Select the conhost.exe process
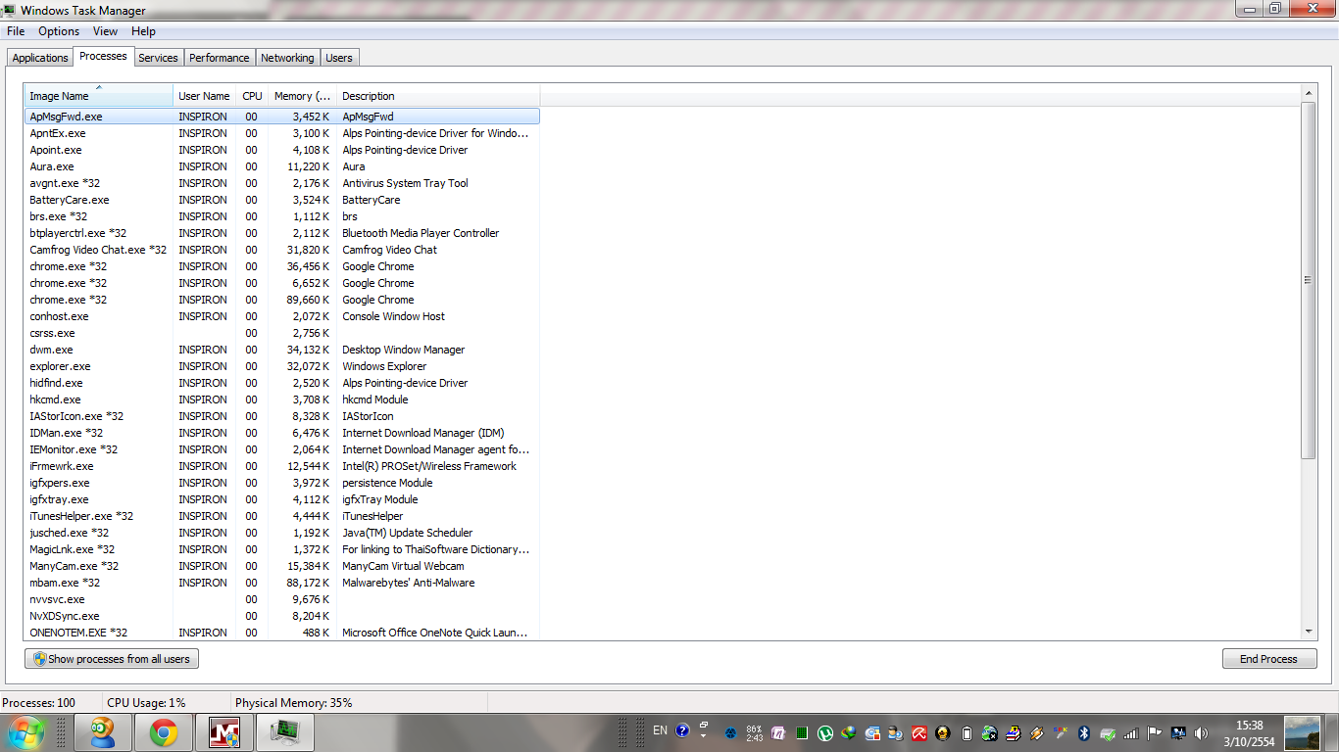 coord(282,316)
